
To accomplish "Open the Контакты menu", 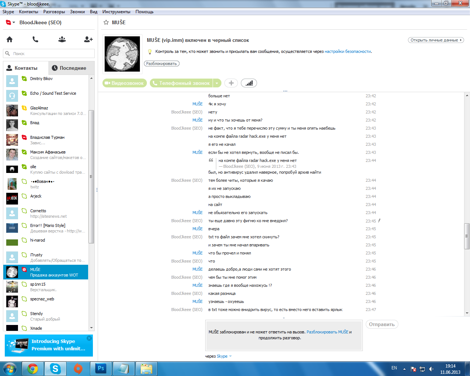I will [29, 12].
